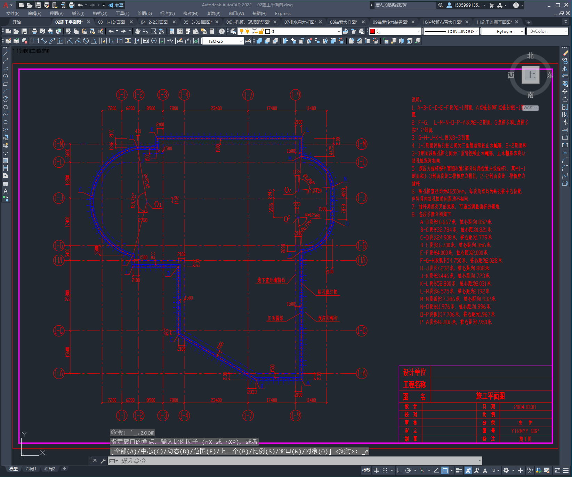This screenshot has width=572, height=477.
Task: Save drawing from quick access toolbar
Action: [38, 5]
